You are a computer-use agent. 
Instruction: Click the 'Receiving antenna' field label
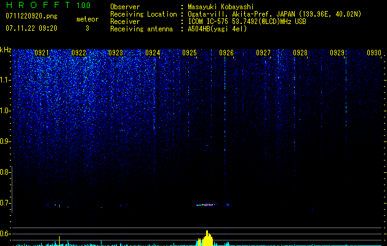click(142, 29)
